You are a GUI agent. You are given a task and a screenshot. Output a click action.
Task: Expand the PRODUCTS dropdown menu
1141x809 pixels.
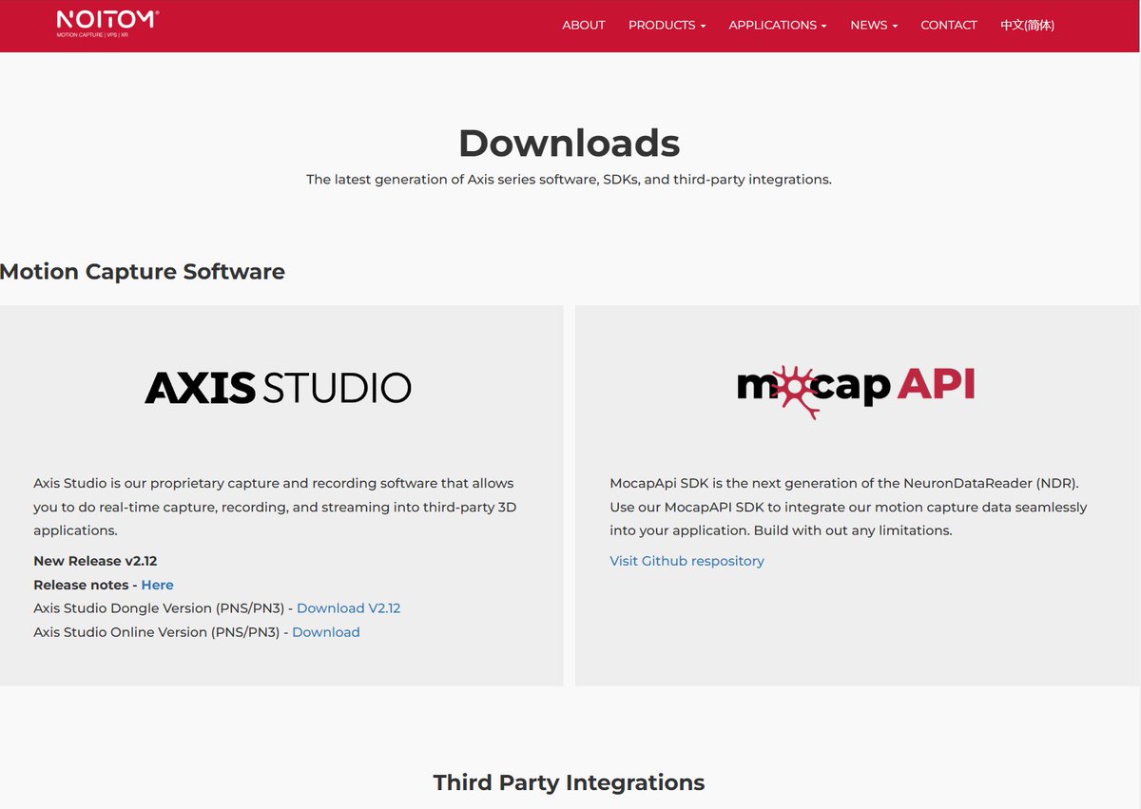click(x=667, y=26)
